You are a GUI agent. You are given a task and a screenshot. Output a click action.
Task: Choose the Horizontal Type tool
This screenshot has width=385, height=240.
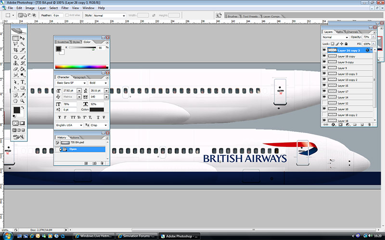pos(22,82)
